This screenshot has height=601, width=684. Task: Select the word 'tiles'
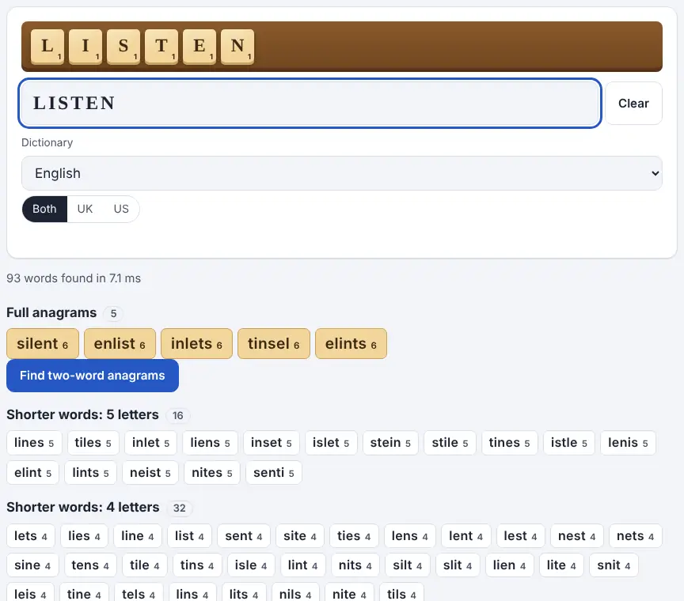click(93, 443)
